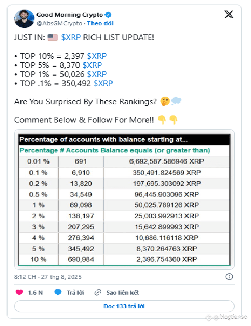This screenshot has width=251, height=326.
Task: Click $XRP cashtag on TOP 10% line
Action: tap(97, 56)
